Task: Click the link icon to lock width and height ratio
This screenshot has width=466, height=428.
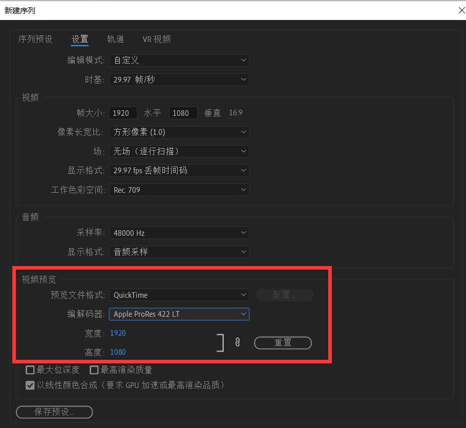Action: click(x=237, y=342)
